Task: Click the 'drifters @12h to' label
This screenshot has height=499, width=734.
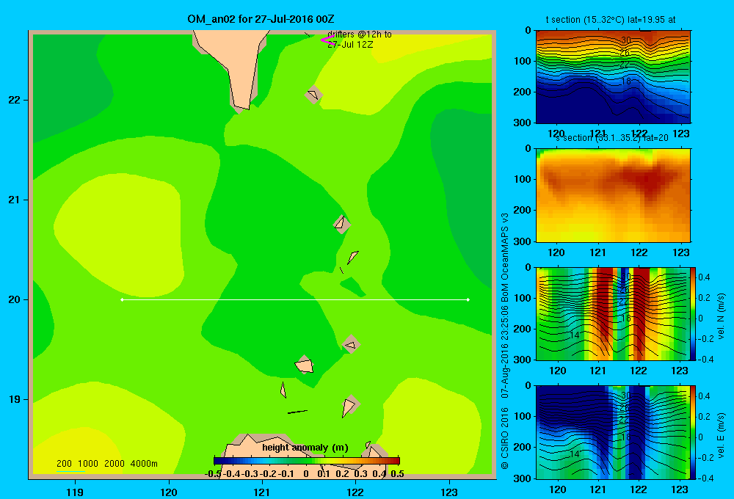Action: 360,34
